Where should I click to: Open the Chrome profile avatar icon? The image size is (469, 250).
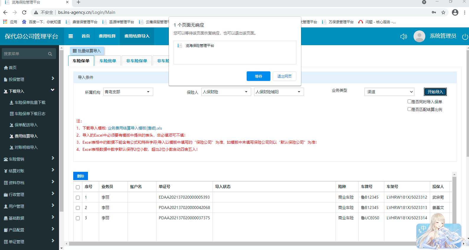point(455,12)
